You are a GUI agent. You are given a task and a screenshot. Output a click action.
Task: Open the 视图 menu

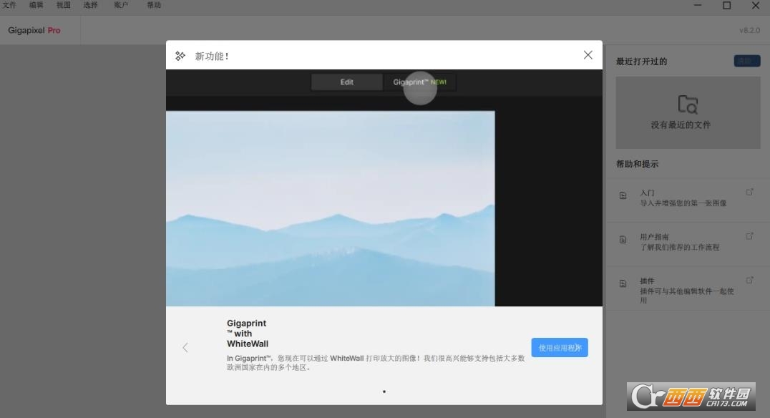click(64, 5)
